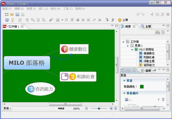Zoom out with minus button
The height and width of the screenshot is (119, 172).
87,108
